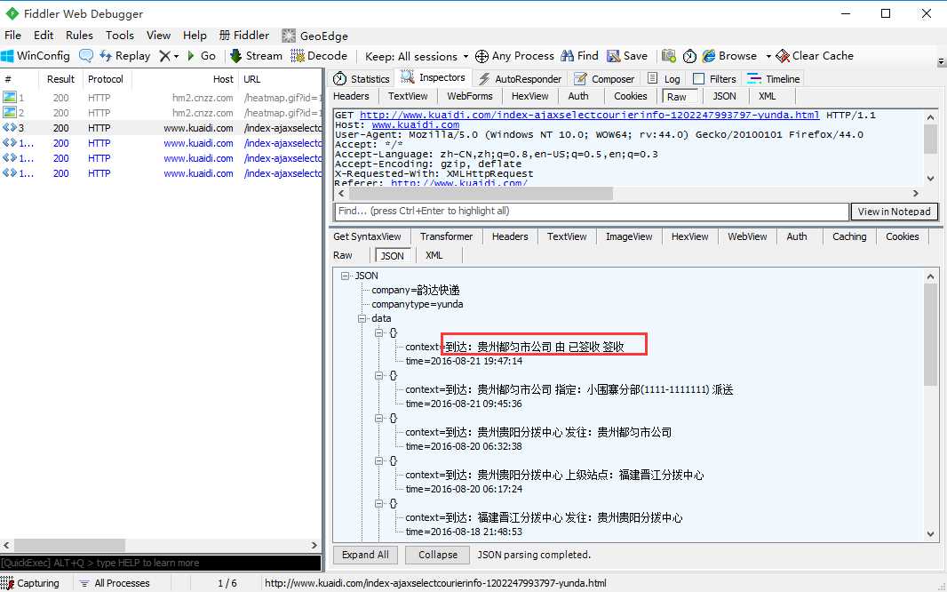This screenshot has height=592, width=947.
Task: Collapse the object with time 06:17:24
Action: (379, 460)
